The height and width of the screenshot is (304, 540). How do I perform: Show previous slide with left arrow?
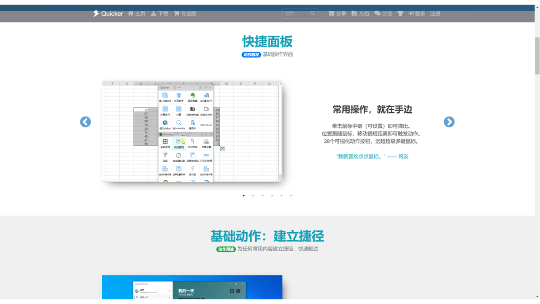coord(86,122)
